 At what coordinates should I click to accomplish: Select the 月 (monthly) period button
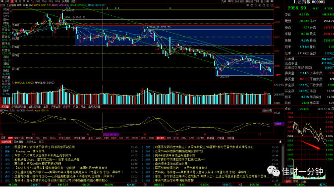20,1
